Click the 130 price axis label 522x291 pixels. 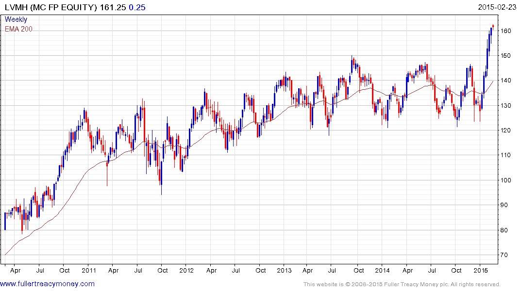(x=505, y=105)
